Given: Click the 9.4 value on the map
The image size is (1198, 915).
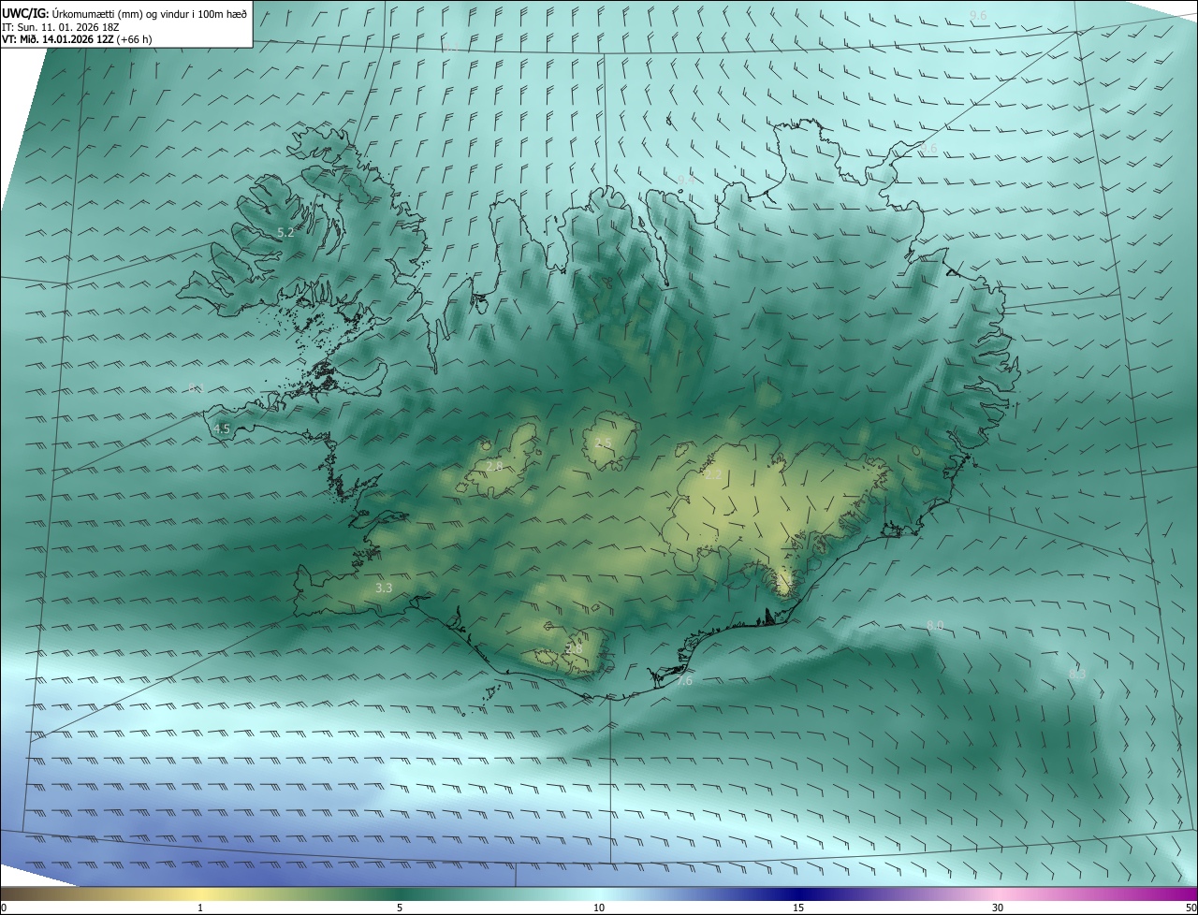Looking at the screenshot, I should (686, 179).
